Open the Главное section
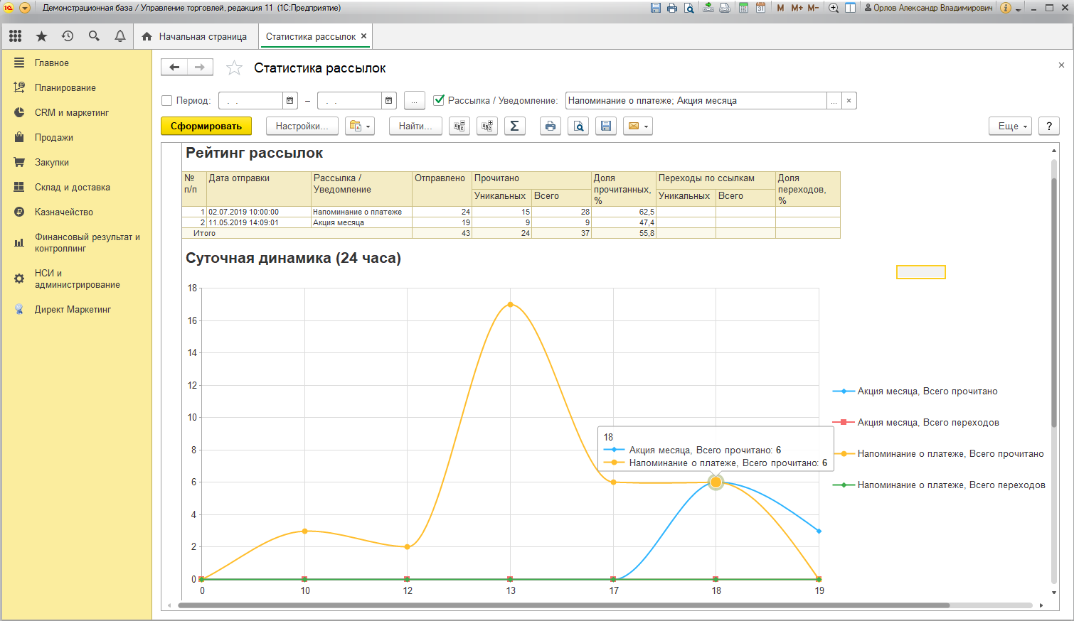1074x621 pixels. pyautogui.click(x=77, y=63)
